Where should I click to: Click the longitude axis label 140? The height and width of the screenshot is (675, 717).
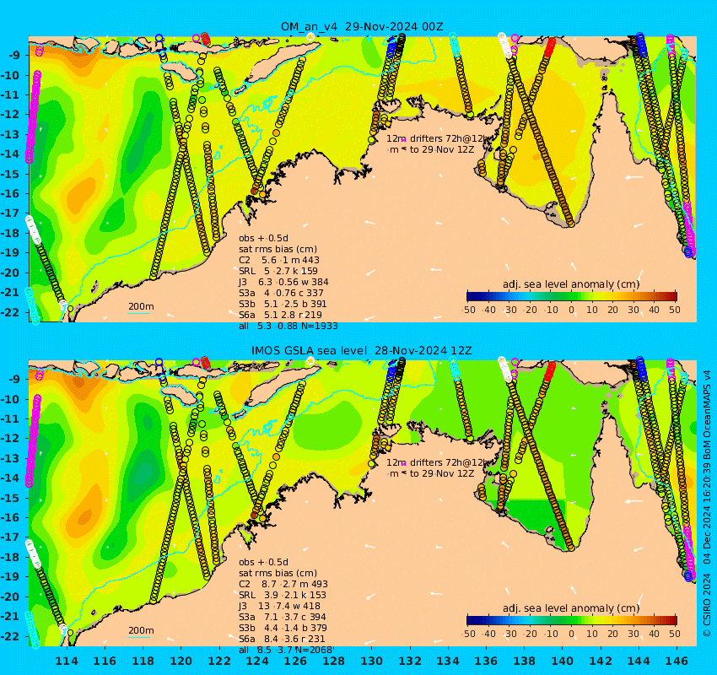tap(562, 661)
